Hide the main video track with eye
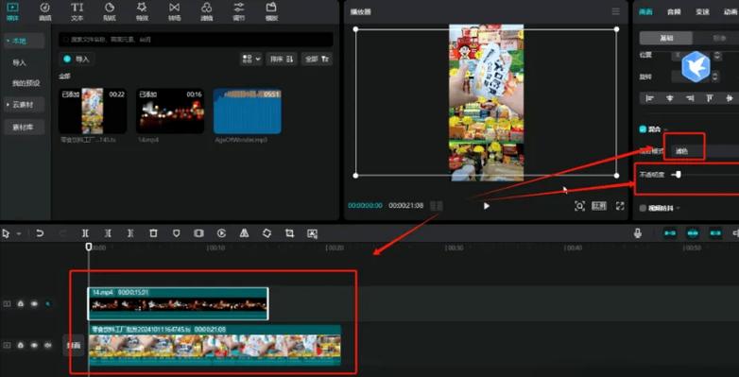The image size is (739, 377). point(34,345)
